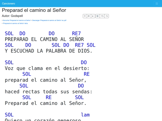Open the Escucha 'Preparad el camino al Señor' link
The image size is (162, 121).
click(17, 20)
